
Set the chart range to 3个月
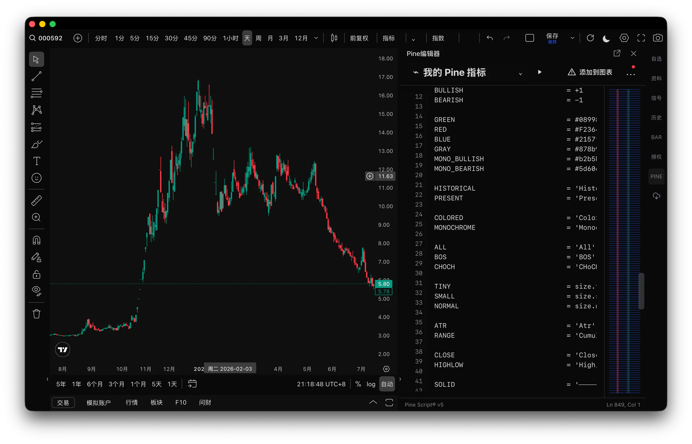[x=116, y=384]
